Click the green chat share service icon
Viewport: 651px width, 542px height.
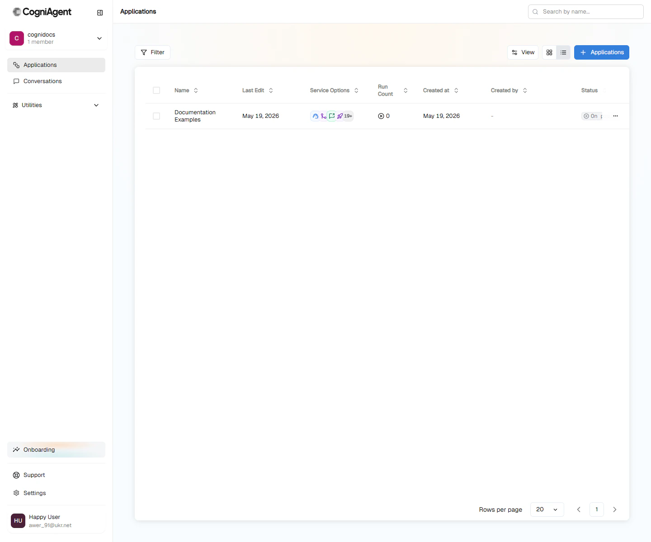click(332, 116)
